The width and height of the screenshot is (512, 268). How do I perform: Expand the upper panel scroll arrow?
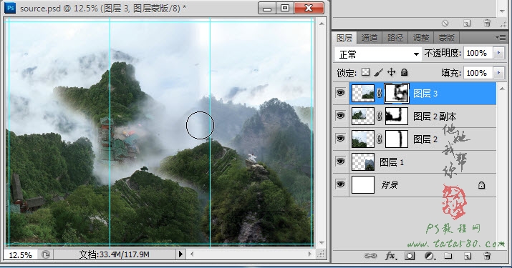(x=502, y=11)
